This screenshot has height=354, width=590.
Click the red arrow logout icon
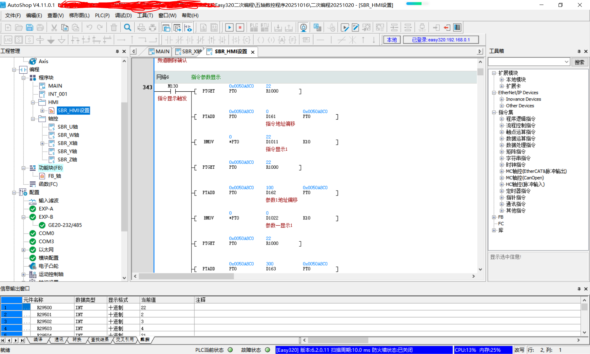click(x=447, y=28)
